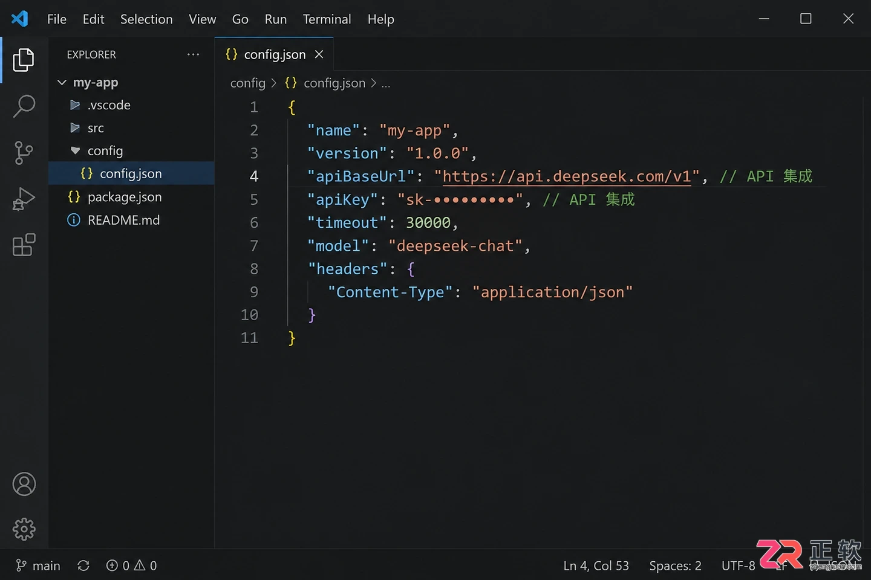Screen dimensions: 871x580
Task: Minimize the VS Code window
Action: pos(764,19)
